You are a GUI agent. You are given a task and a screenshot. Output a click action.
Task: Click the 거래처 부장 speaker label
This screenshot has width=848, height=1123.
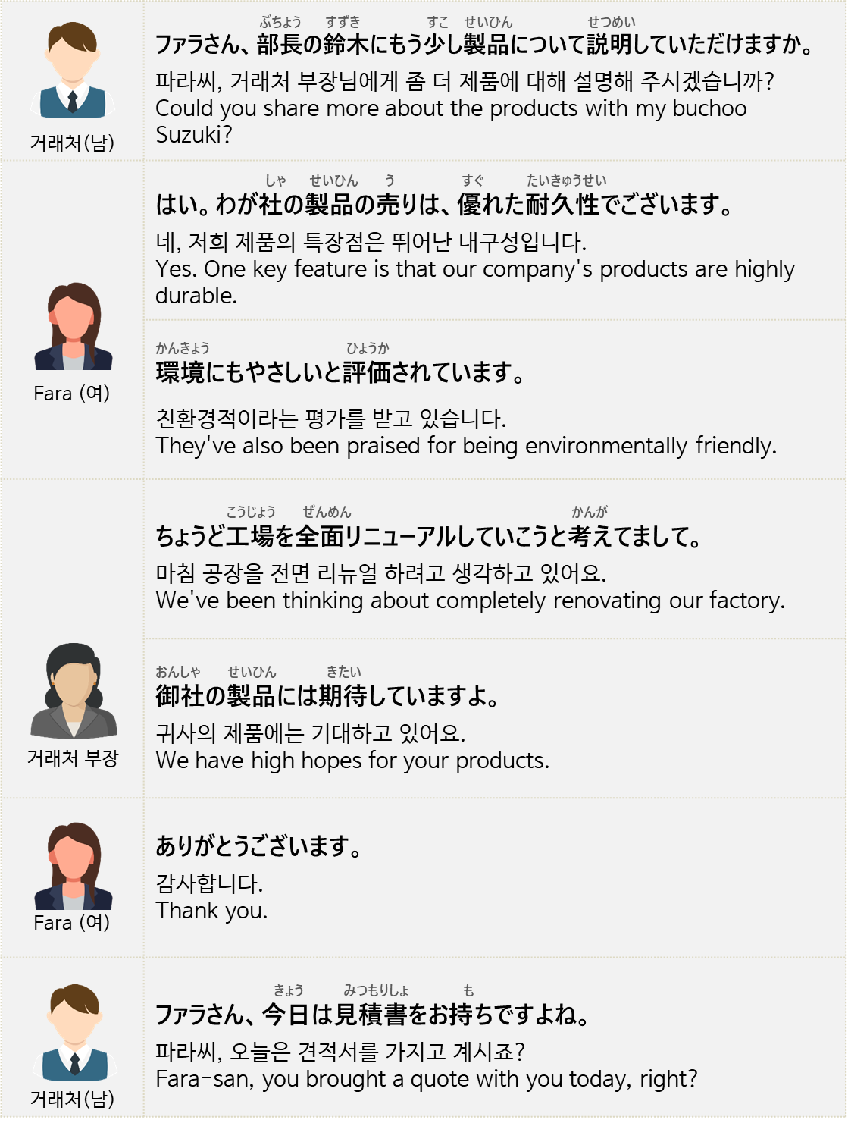(73, 758)
